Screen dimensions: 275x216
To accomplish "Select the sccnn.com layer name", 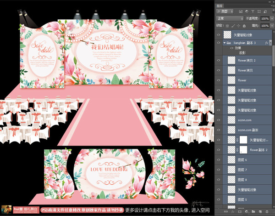I will [244, 120].
